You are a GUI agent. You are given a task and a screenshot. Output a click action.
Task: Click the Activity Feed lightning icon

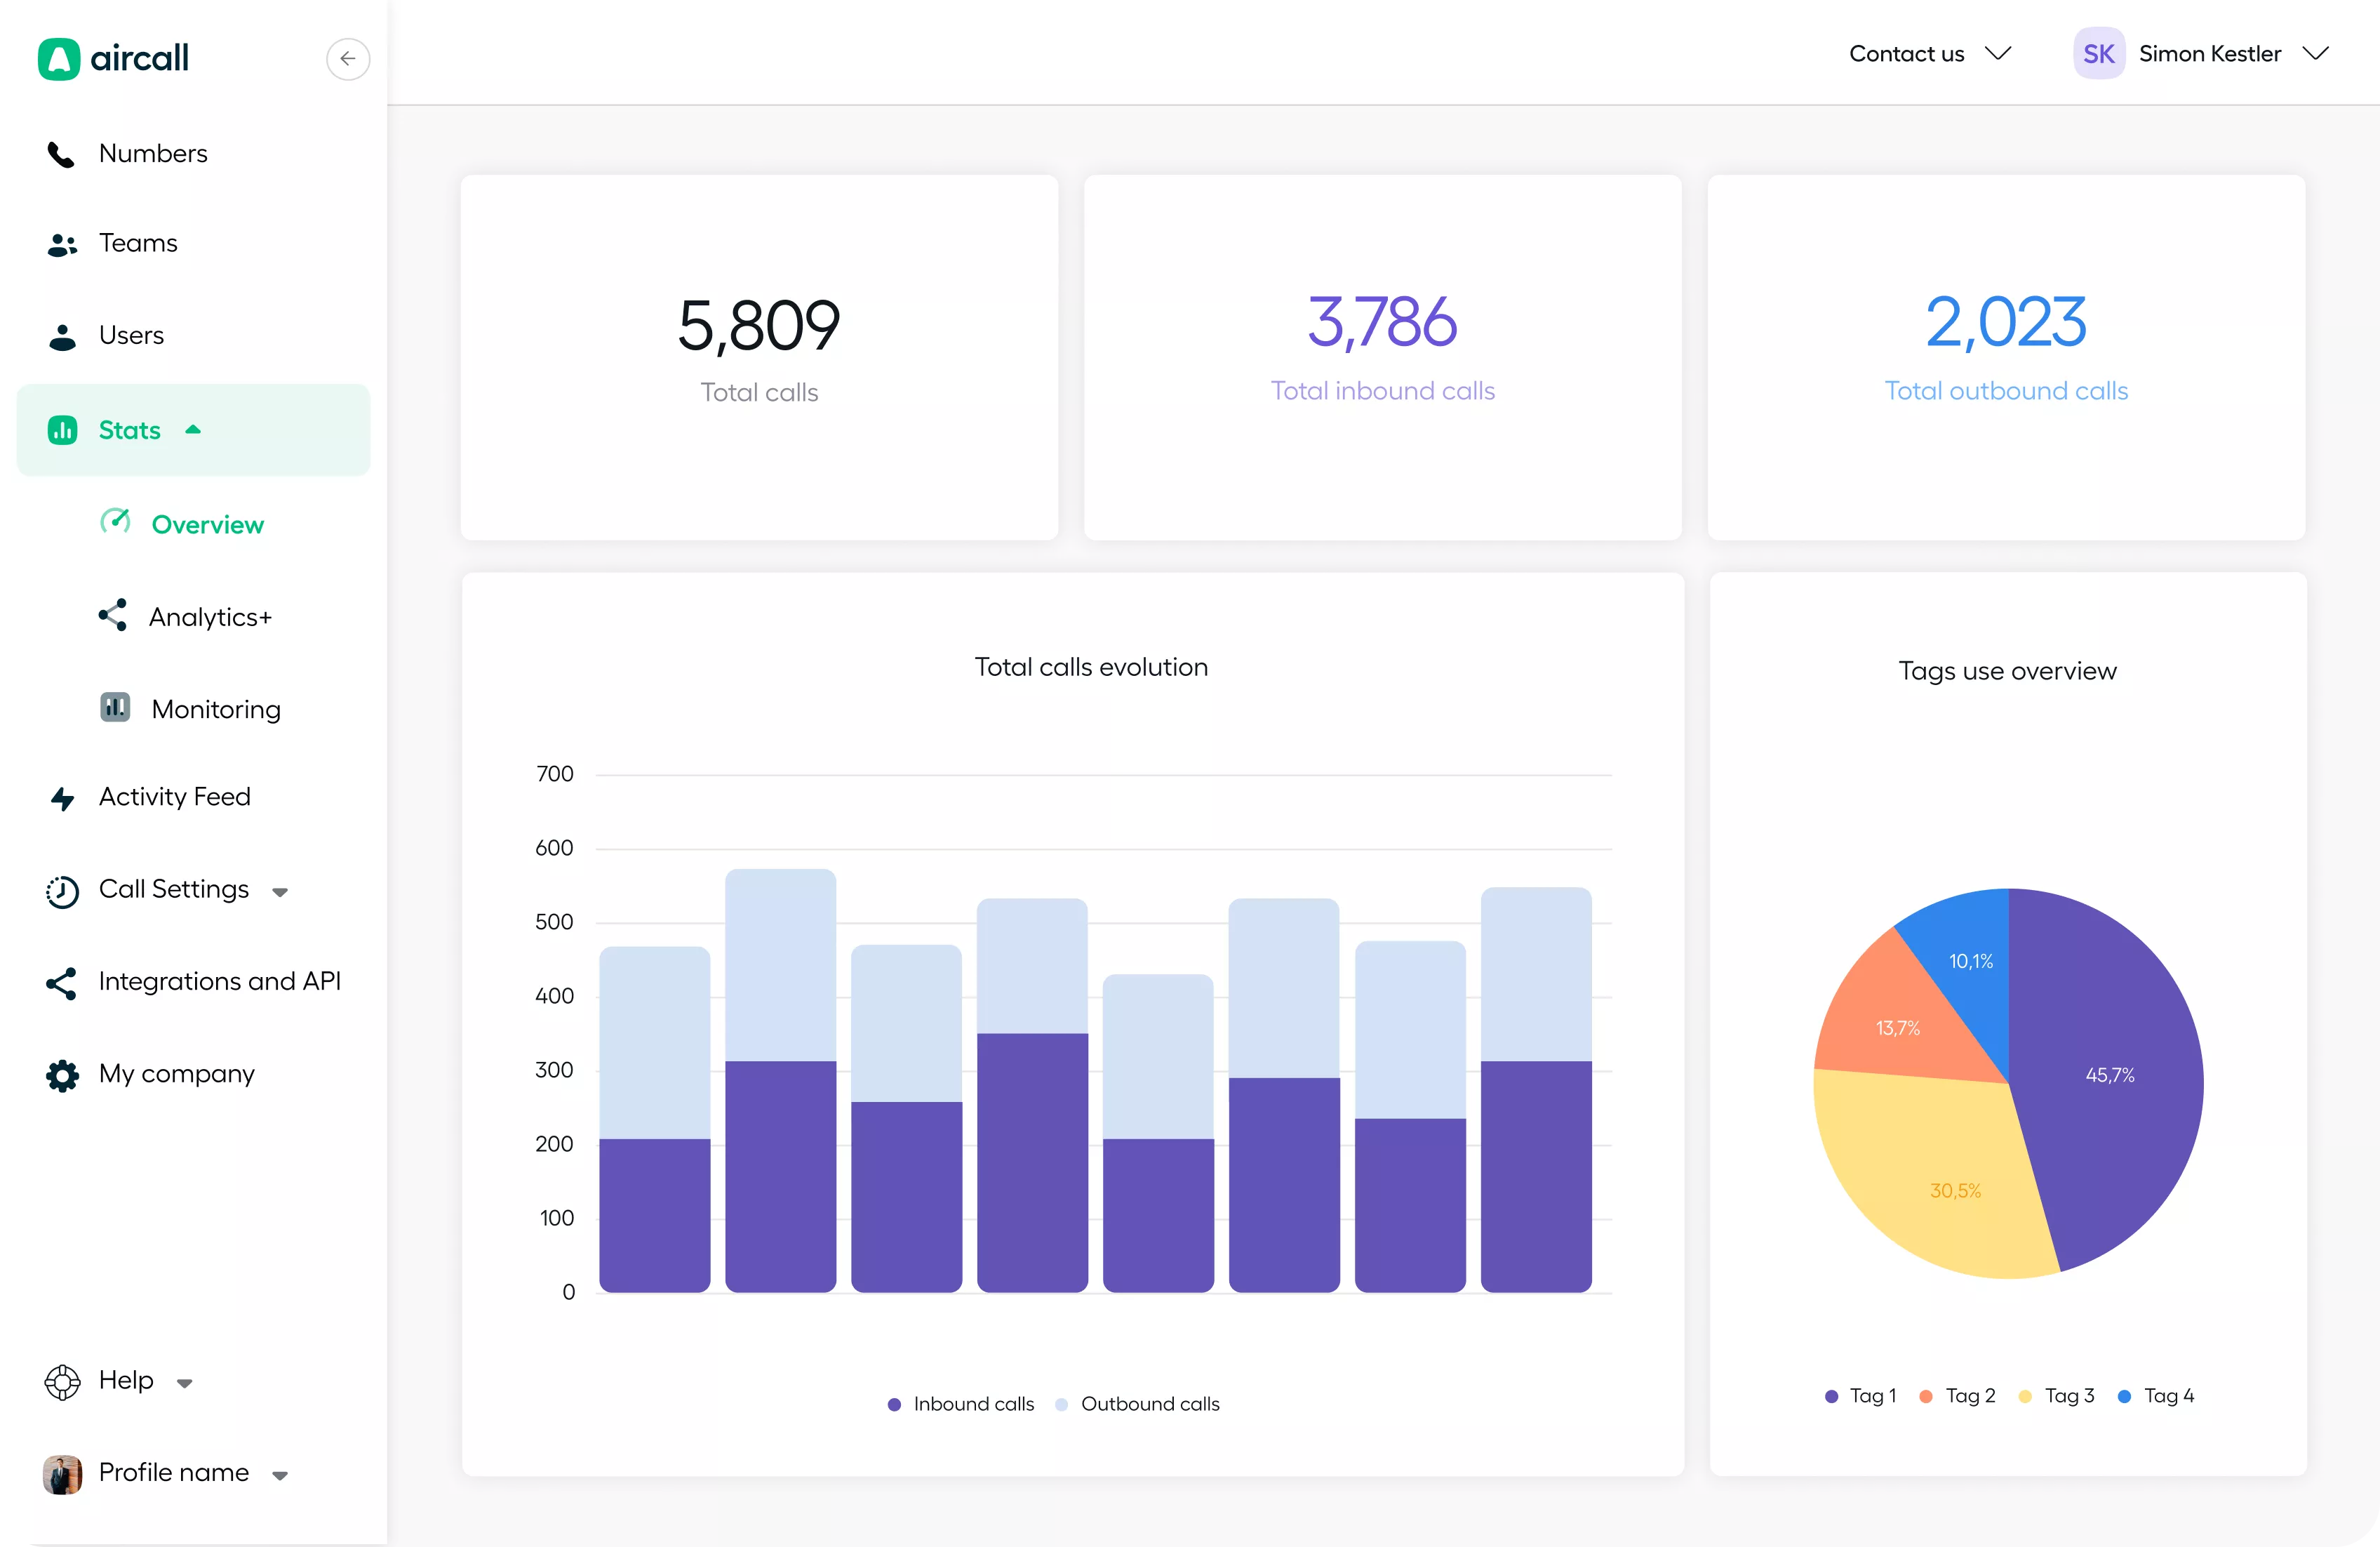(62, 797)
